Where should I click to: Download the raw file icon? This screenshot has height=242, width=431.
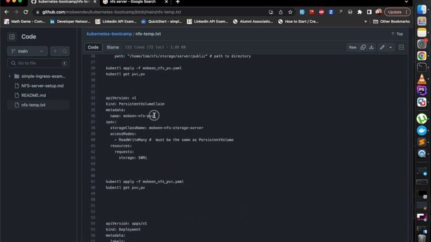(x=372, y=47)
